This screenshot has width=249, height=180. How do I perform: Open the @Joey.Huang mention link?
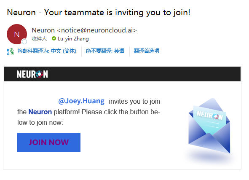81,101
